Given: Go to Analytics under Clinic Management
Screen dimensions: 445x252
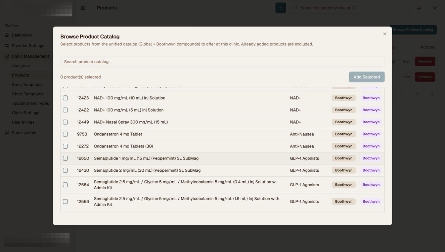Looking at the screenshot, I should [x=21, y=66].
